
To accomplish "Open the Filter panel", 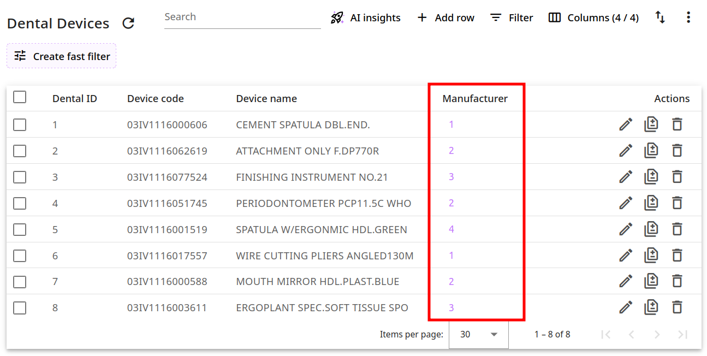I will (x=512, y=18).
